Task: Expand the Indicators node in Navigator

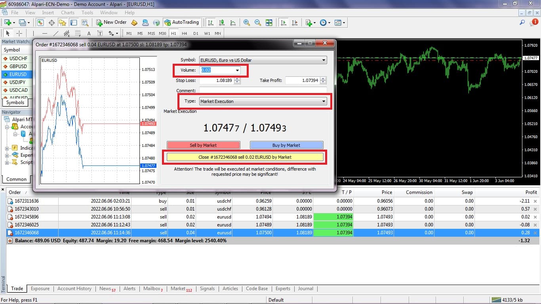Action: (7, 148)
